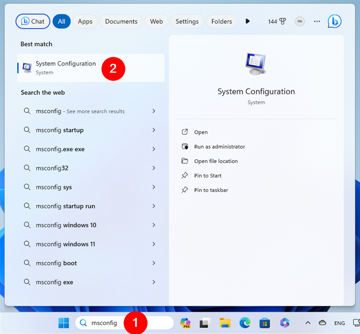Pin System Configuration to taskbar
Image resolution: width=360 pixels, height=334 pixels.
click(x=211, y=190)
